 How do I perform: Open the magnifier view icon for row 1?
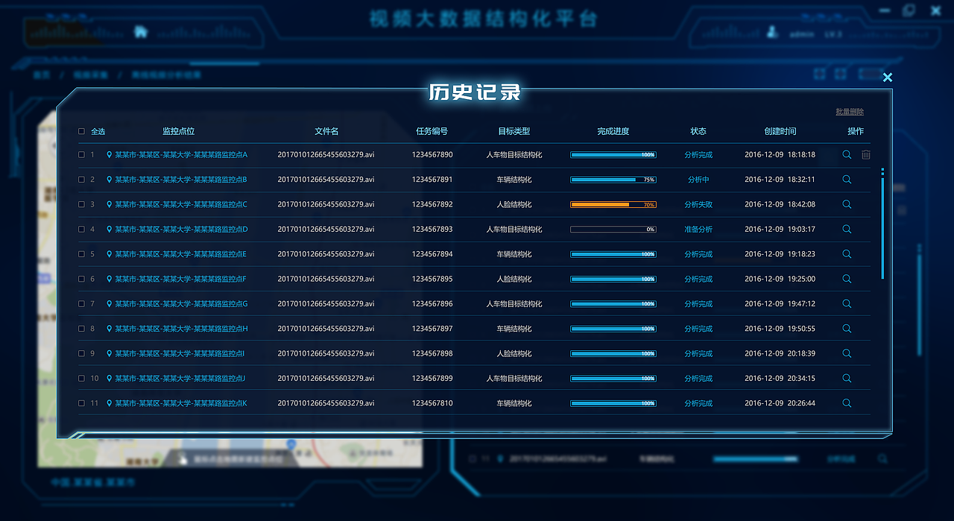847,154
